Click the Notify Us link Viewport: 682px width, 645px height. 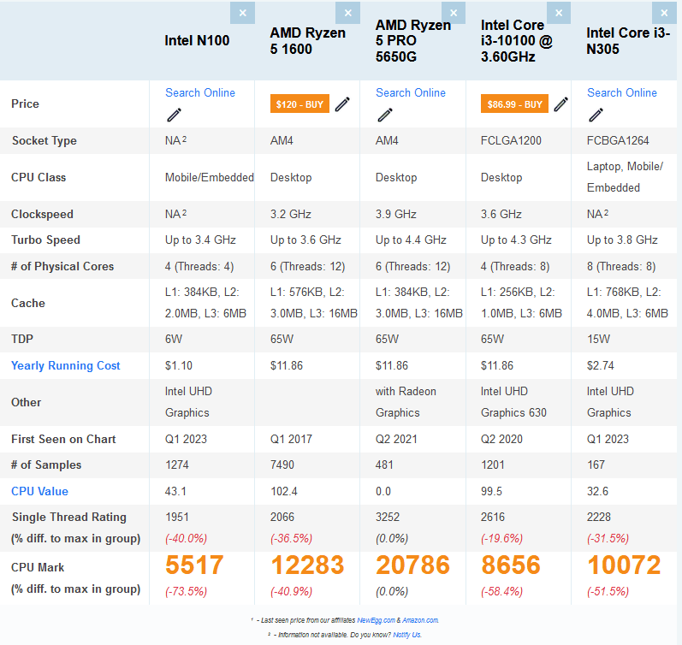pos(406,635)
